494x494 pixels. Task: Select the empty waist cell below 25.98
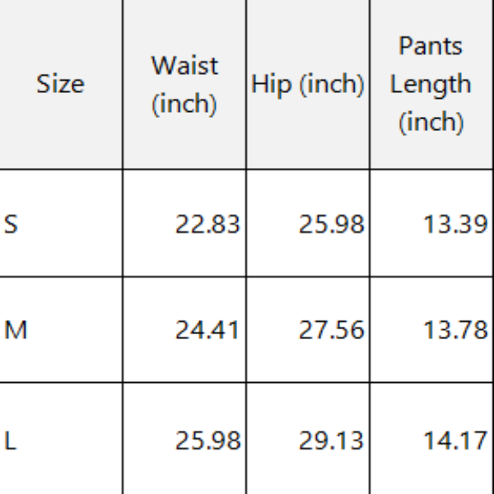(x=184, y=484)
